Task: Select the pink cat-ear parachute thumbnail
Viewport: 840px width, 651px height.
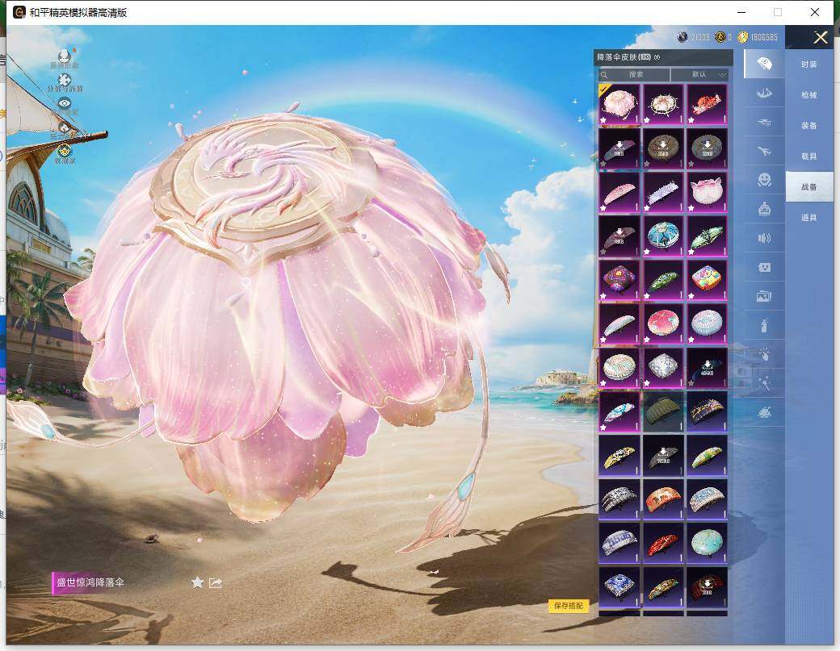Action: click(x=708, y=191)
